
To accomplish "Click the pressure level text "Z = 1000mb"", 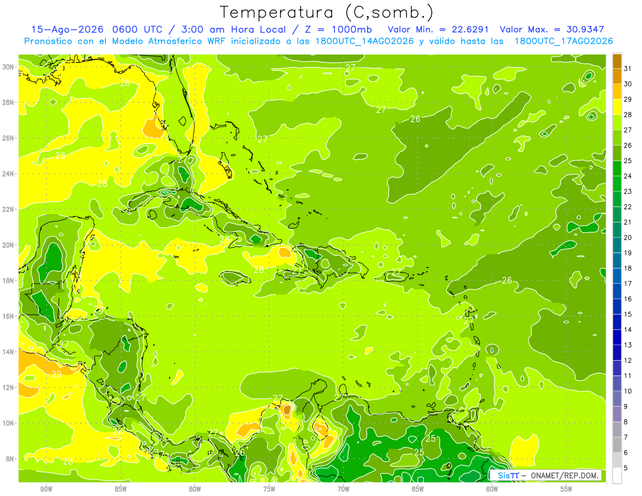I will coord(340,29).
